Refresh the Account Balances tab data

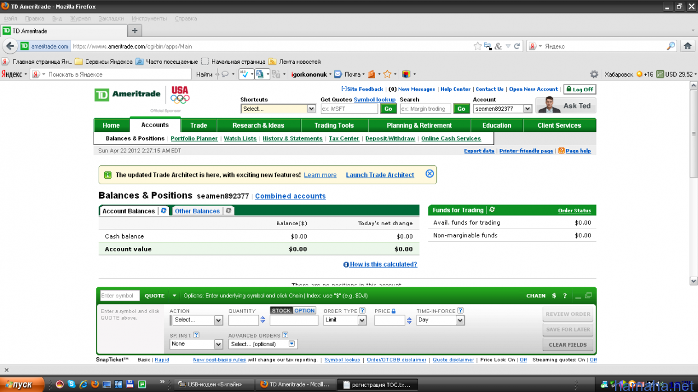tap(164, 211)
